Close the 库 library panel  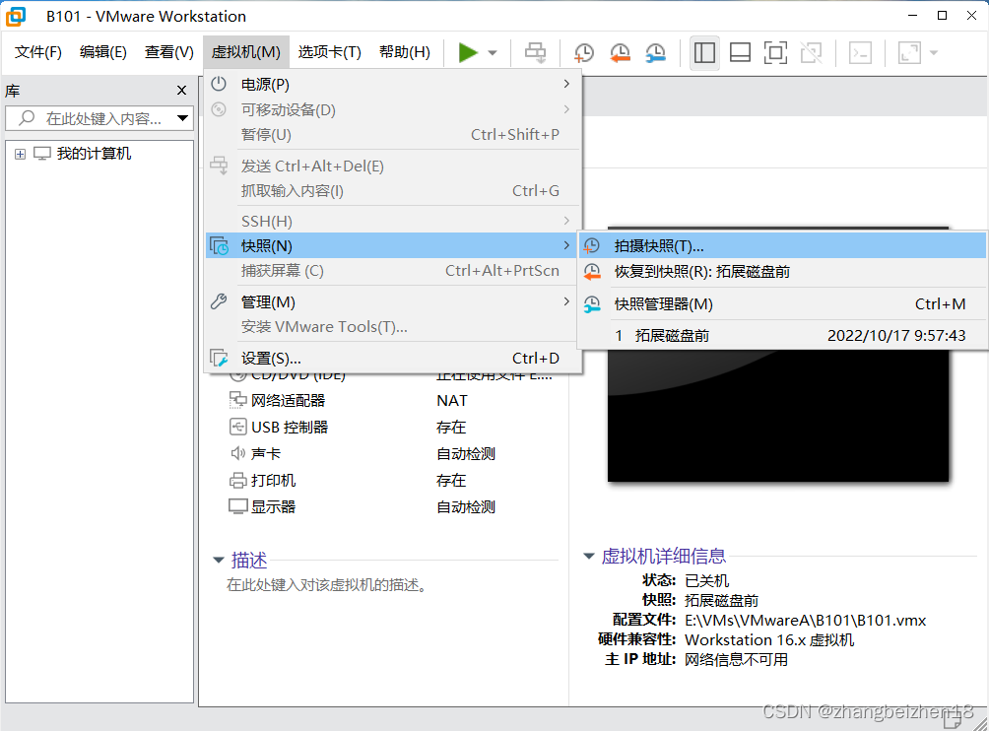(181, 91)
